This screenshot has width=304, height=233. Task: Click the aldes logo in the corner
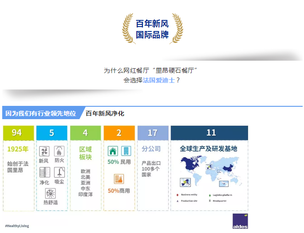point(240,221)
